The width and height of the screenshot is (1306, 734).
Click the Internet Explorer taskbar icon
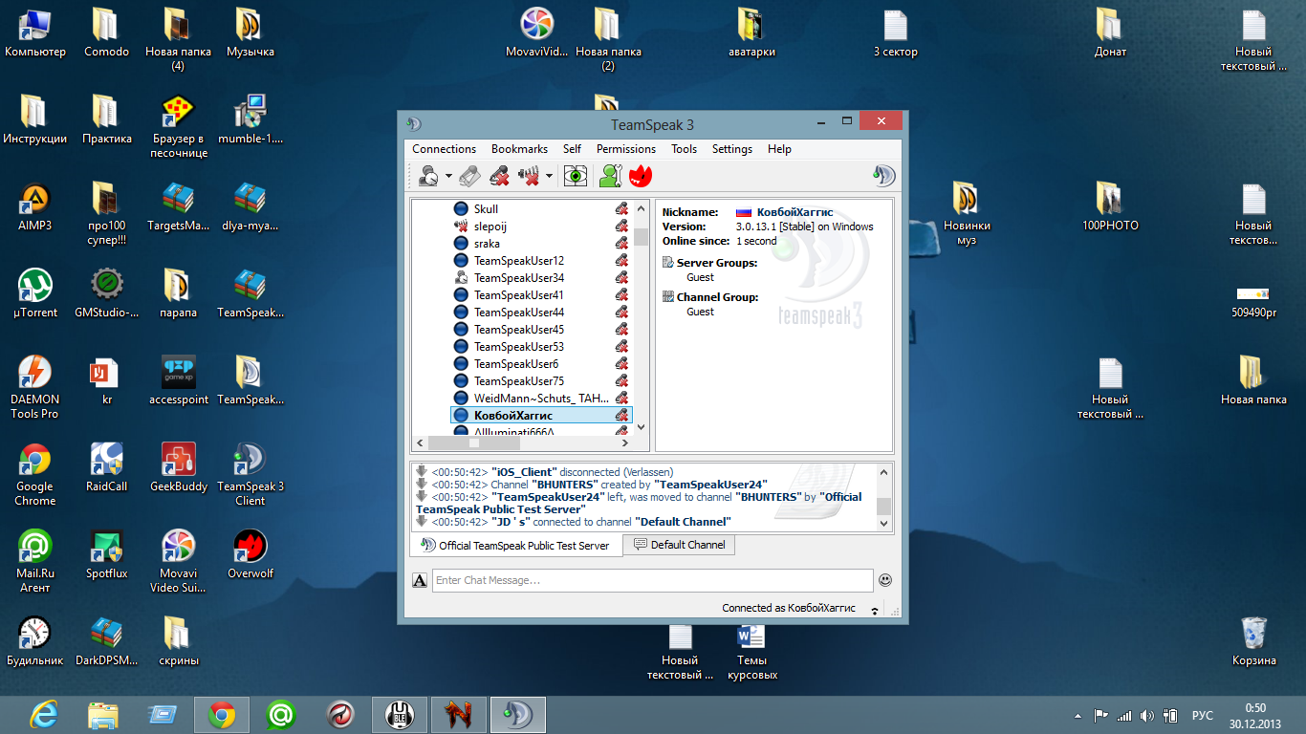click(43, 714)
